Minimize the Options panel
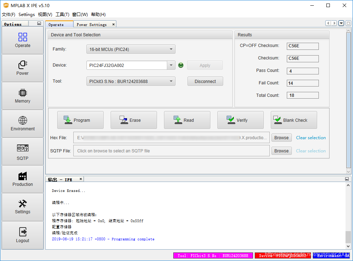Image resolution: width=353 pixels, height=261 pixels. [39, 24]
